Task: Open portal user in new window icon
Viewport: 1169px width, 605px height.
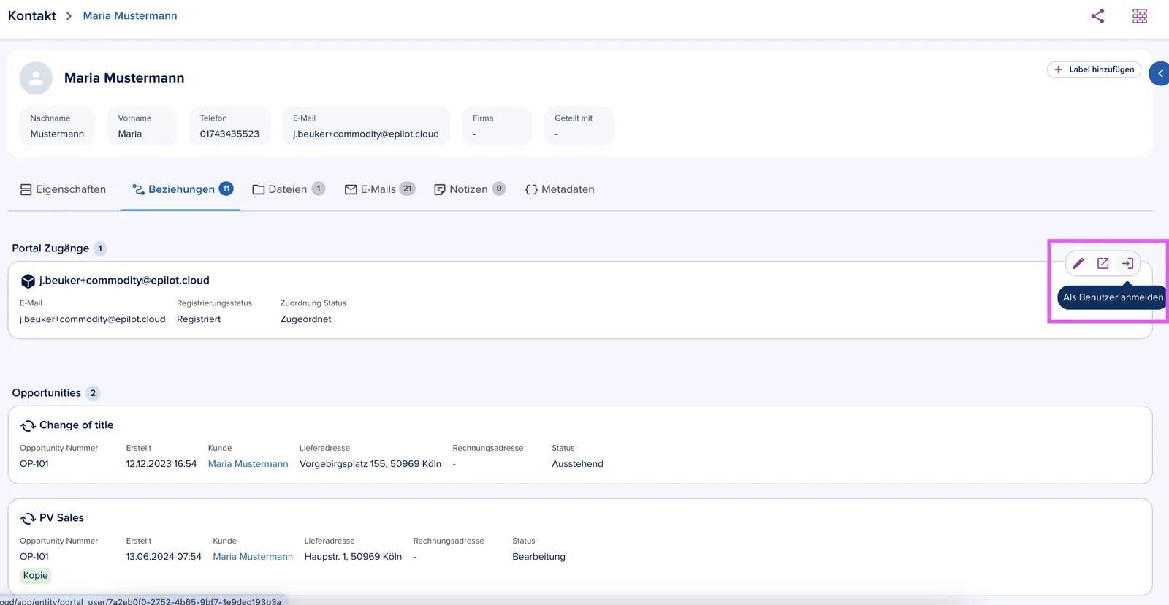Action: click(x=1103, y=263)
